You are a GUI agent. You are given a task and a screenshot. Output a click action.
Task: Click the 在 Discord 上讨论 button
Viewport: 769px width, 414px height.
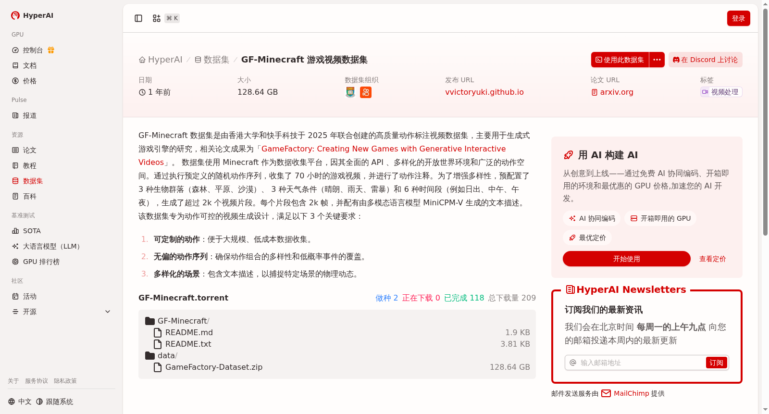tap(706, 60)
